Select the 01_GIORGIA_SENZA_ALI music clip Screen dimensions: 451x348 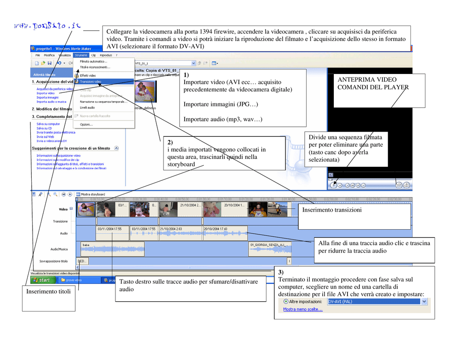coord(270,249)
